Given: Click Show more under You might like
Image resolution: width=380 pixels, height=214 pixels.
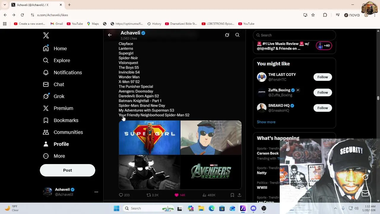Looking at the screenshot, I should click(266, 122).
